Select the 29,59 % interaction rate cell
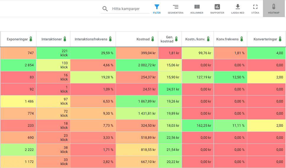This screenshot has width=286, height=168. click(93, 53)
